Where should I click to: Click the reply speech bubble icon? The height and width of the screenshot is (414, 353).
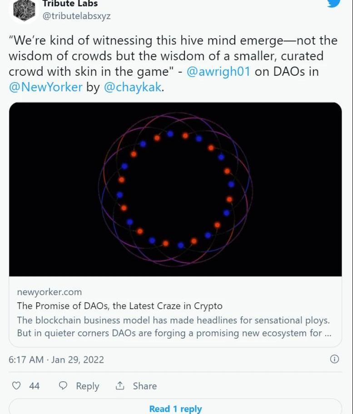point(64,386)
